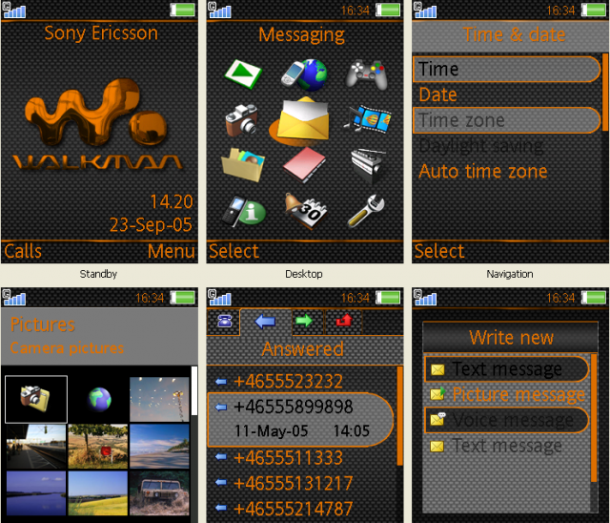Screen dimensions: 610x523
Task: Open the Video filmstrip icon
Action: click(368, 119)
